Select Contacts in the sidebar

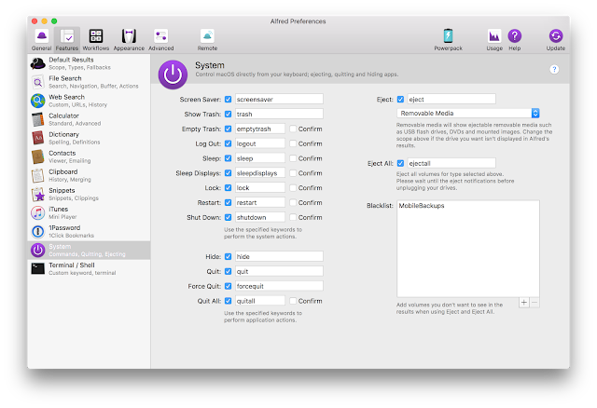coord(90,156)
